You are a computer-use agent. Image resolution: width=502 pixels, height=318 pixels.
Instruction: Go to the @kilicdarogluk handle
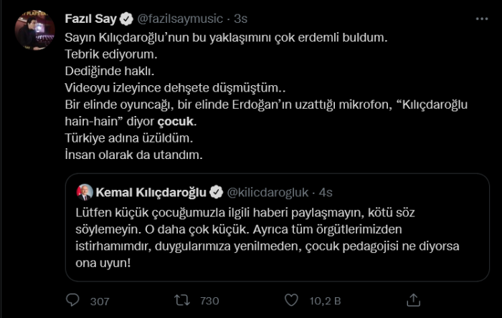click(x=267, y=192)
